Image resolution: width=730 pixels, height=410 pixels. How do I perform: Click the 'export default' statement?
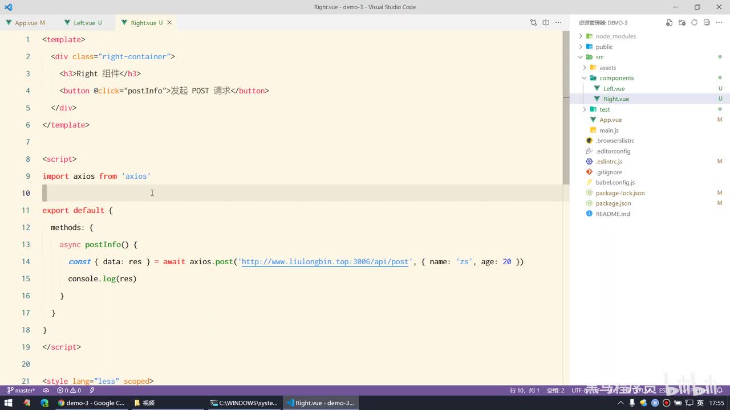[73, 211]
